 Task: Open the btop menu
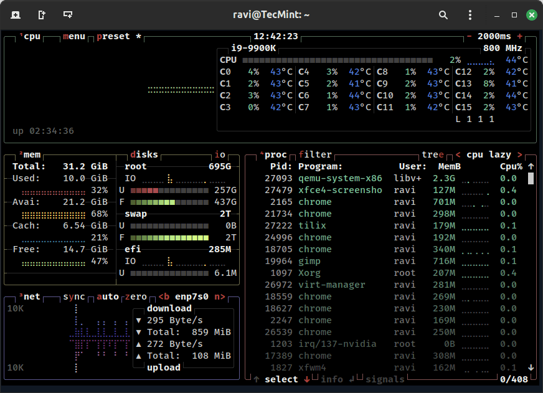(73, 36)
